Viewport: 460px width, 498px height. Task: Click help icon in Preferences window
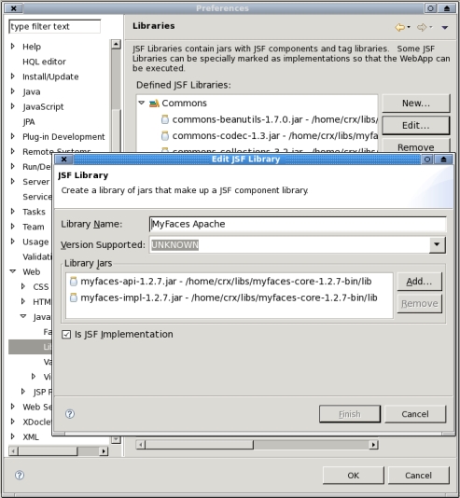tap(20, 475)
